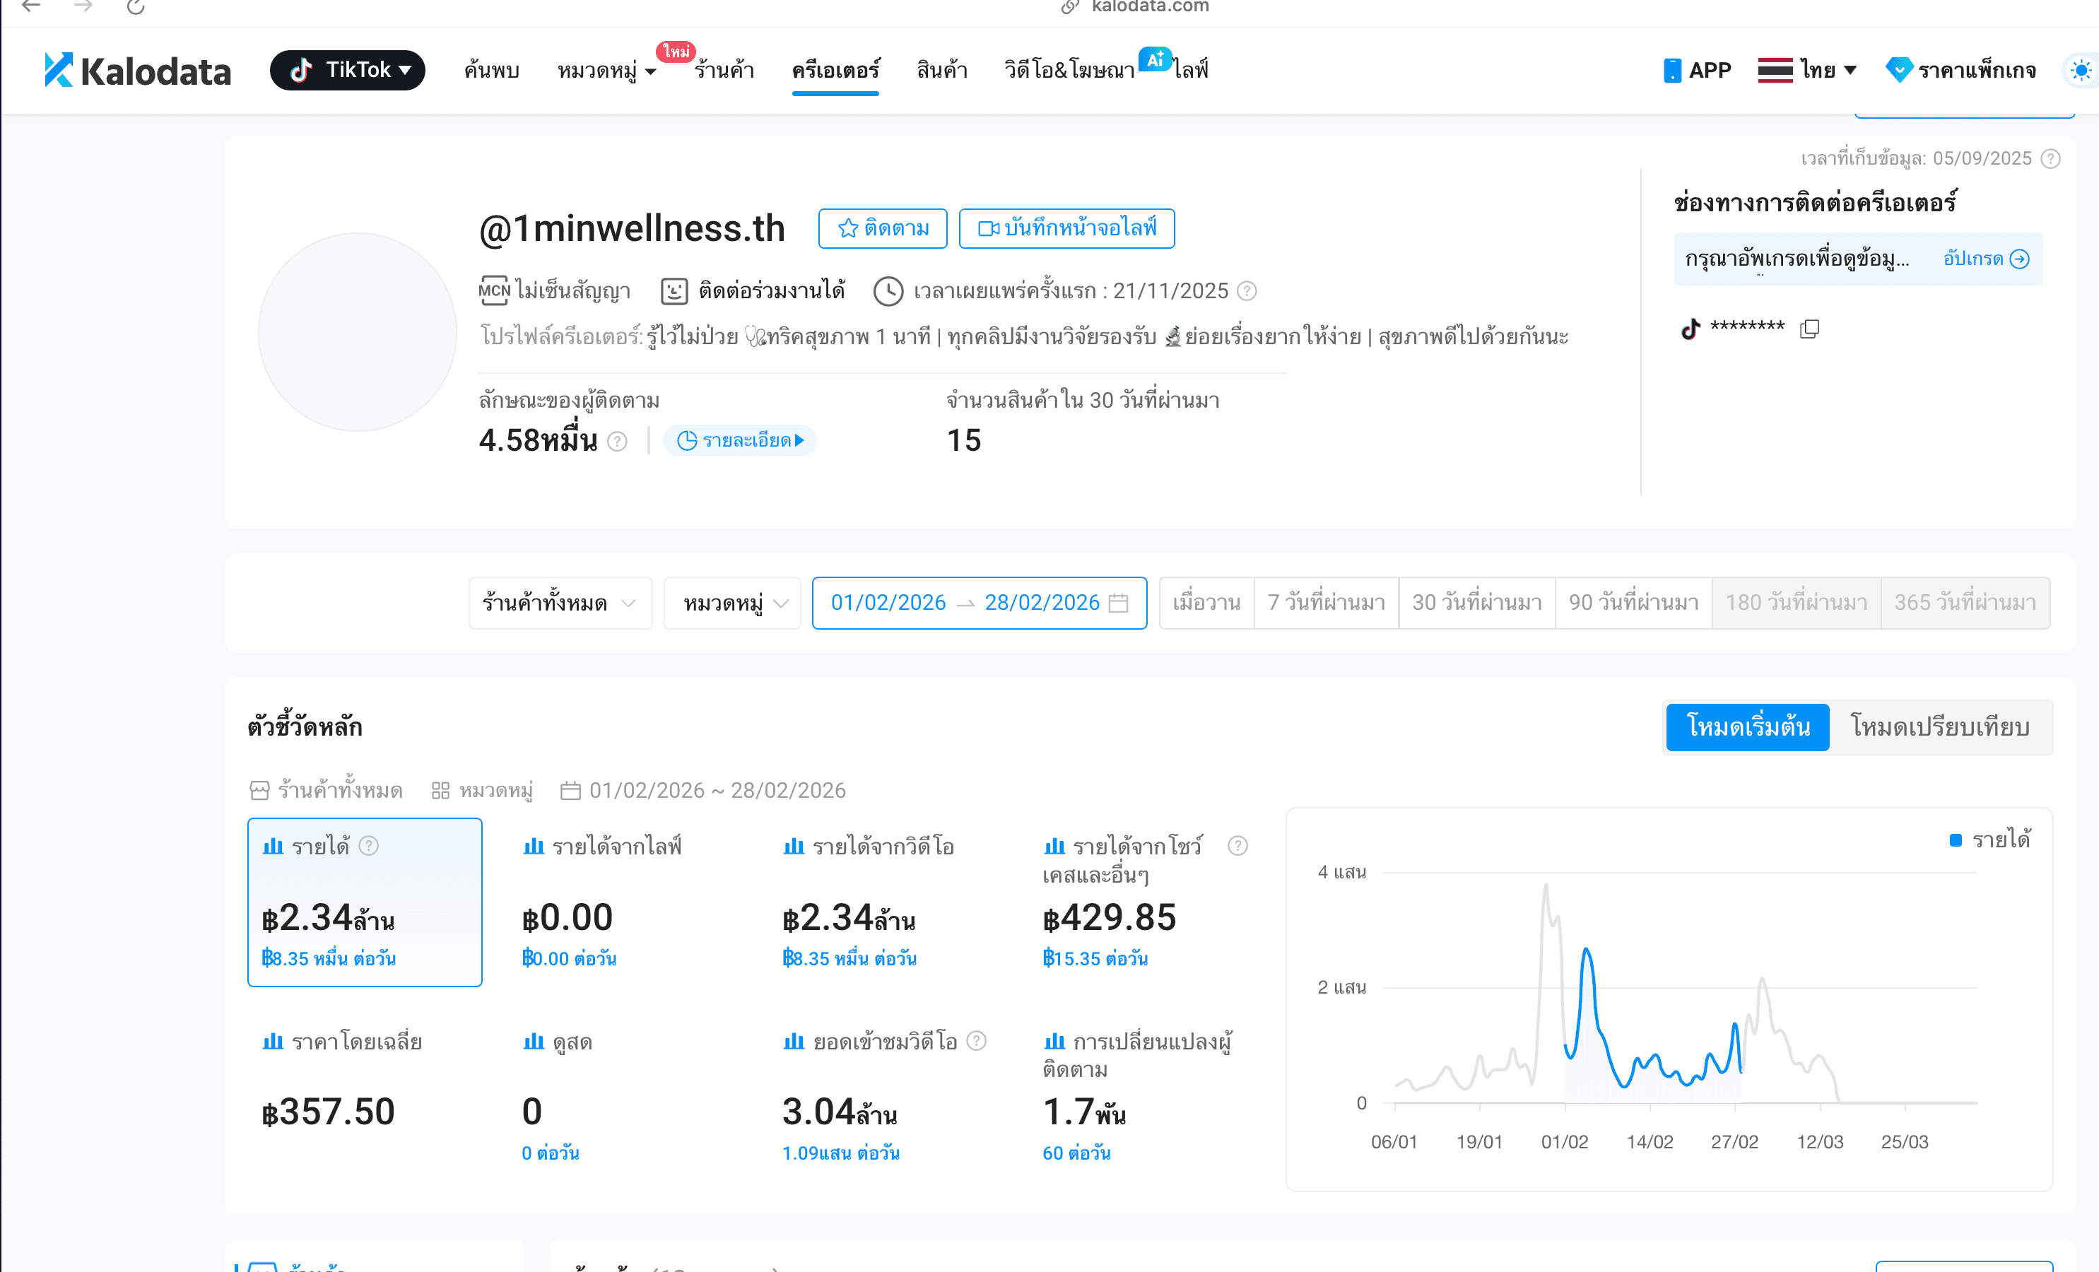Screen dimensions: 2099x1272
Task: Select 7 วันที่ผ่านมา range
Action: point(1327,603)
